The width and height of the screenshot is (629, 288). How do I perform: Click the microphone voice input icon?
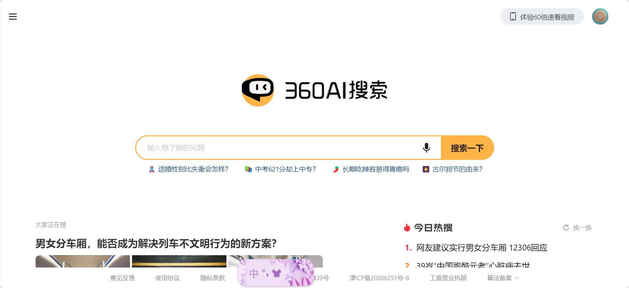[x=426, y=148]
